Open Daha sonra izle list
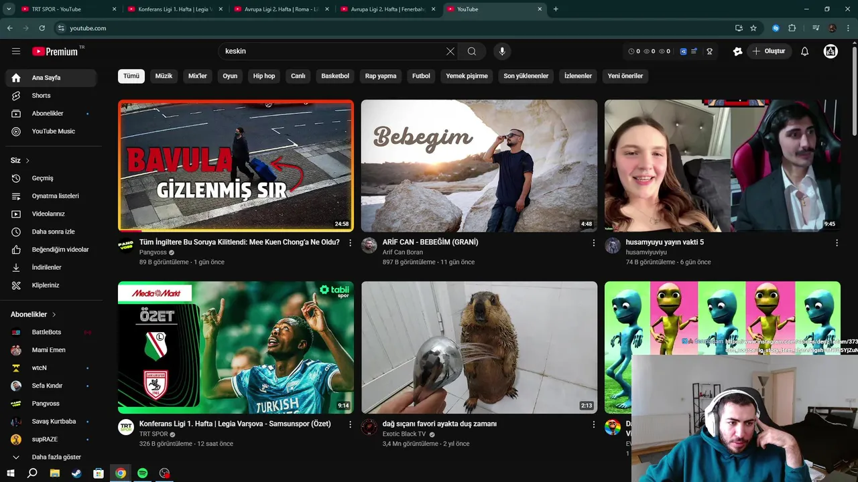This screenshot has width=858, height=482. coord(51,232)
